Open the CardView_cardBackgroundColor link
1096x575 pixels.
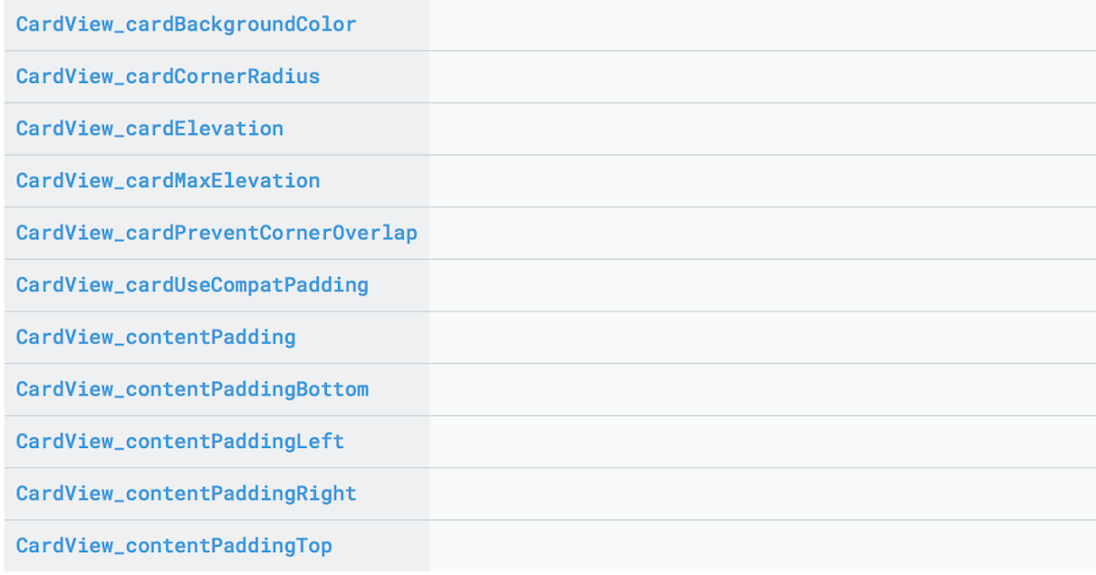coord(186,25)
